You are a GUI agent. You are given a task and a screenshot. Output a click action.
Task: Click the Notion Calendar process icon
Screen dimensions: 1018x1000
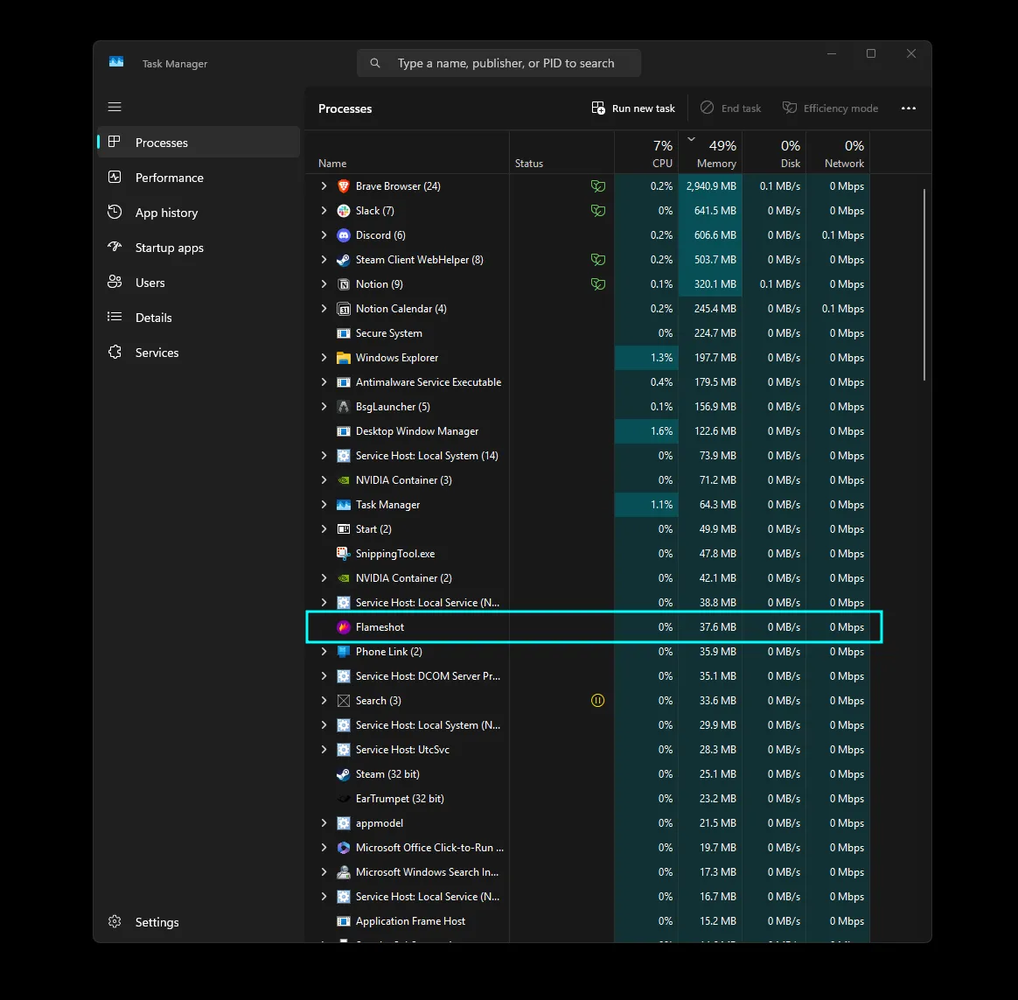344,309
